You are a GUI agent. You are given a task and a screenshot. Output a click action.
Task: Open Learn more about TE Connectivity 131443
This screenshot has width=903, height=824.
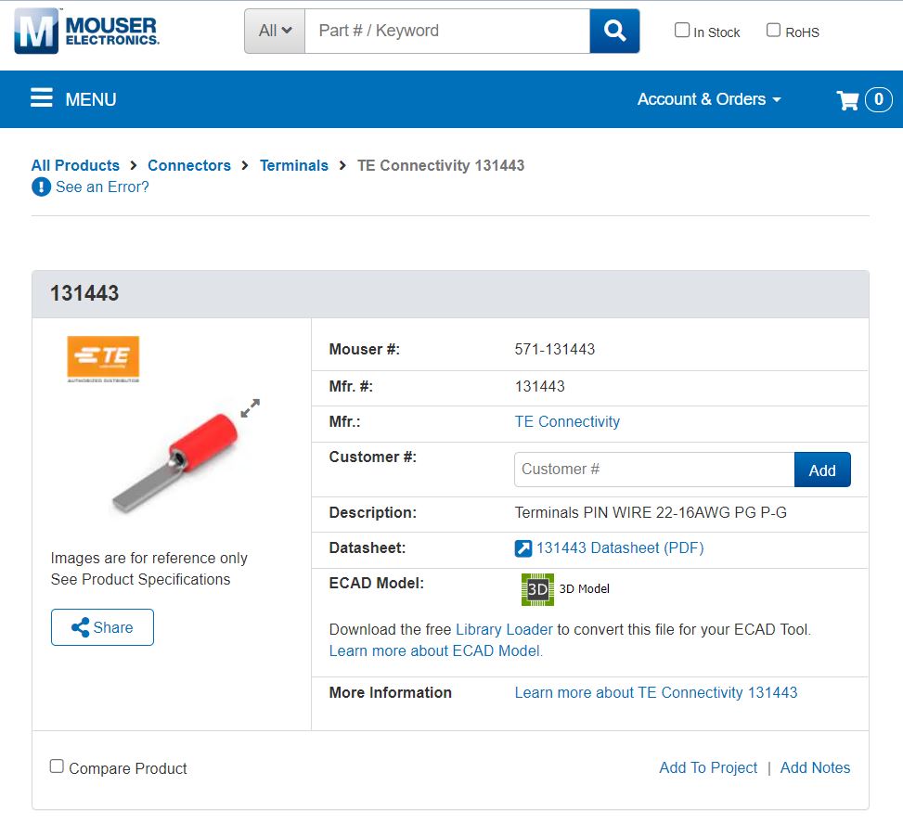(656, 692)
